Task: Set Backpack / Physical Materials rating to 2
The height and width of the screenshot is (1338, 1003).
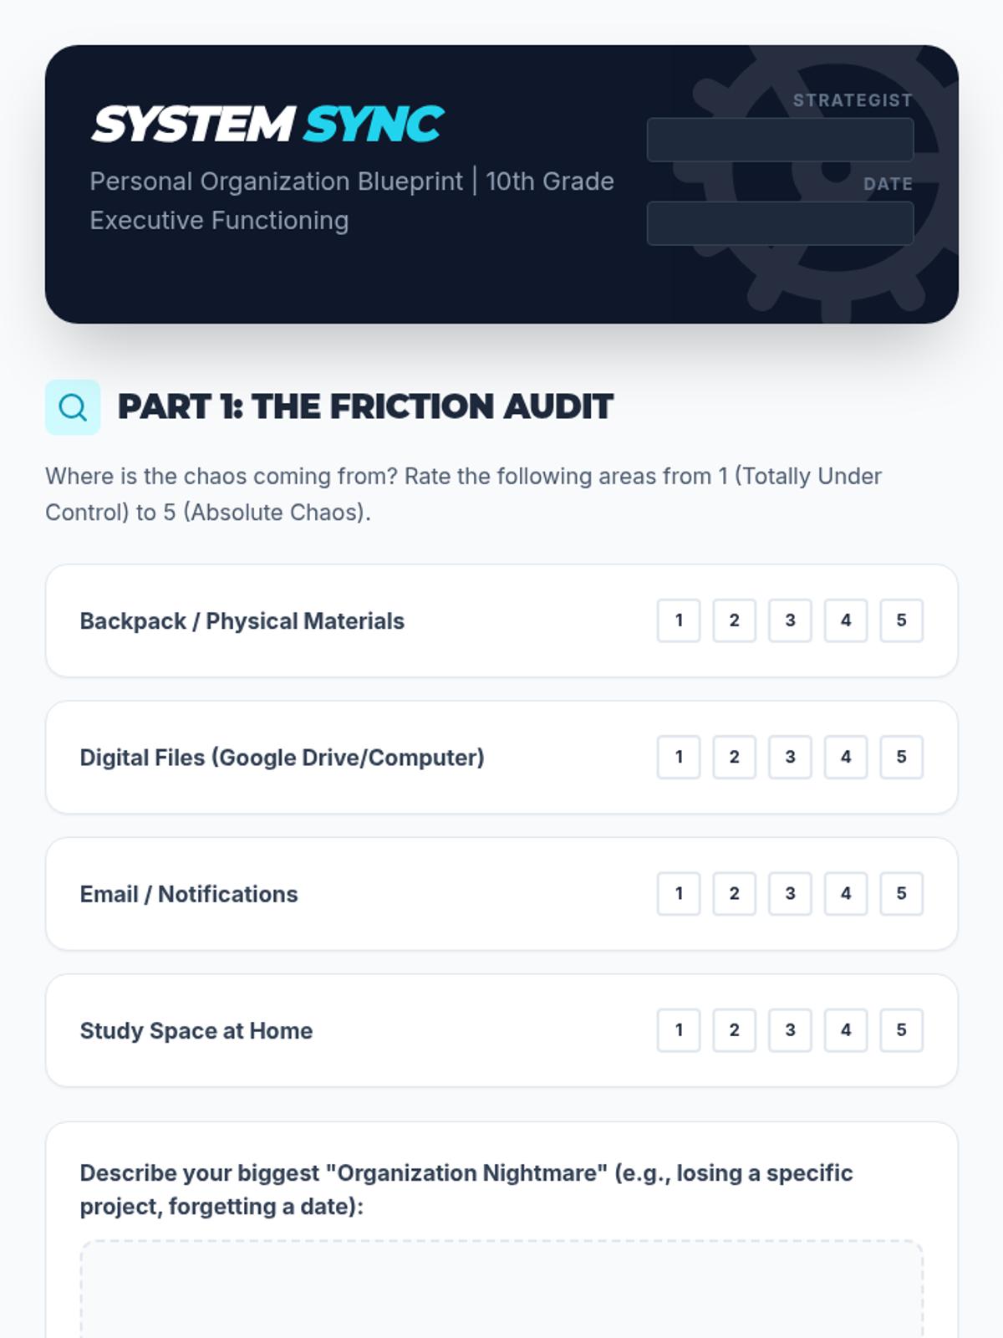Action: [x=734, y=620]
